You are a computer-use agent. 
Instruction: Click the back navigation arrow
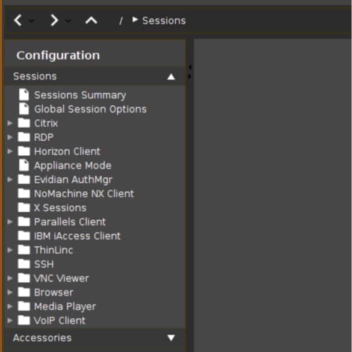point(17,20)
